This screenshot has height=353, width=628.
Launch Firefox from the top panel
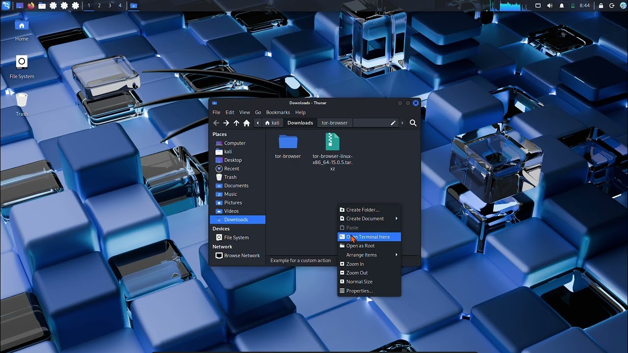[31, 6]
